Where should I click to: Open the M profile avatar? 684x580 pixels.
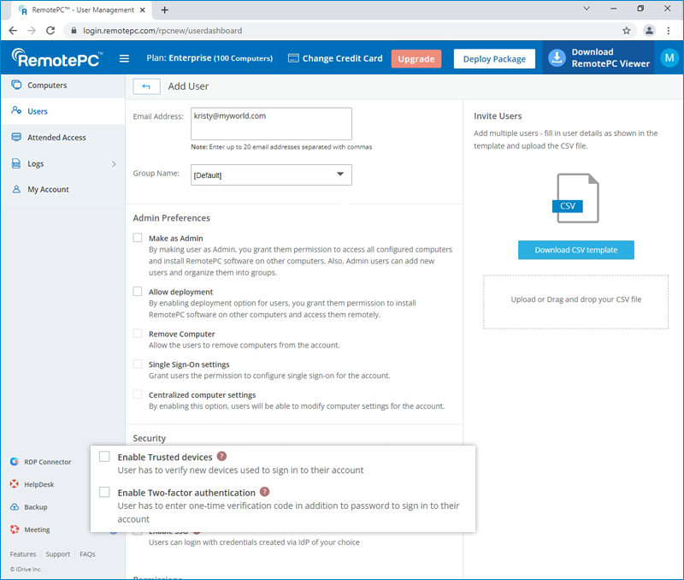(669, 58)
